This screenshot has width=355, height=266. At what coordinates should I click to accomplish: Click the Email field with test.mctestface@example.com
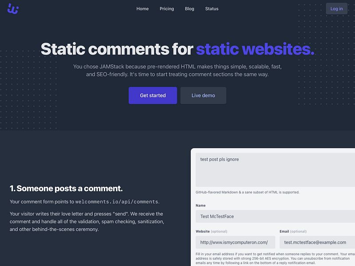(317, 242)
